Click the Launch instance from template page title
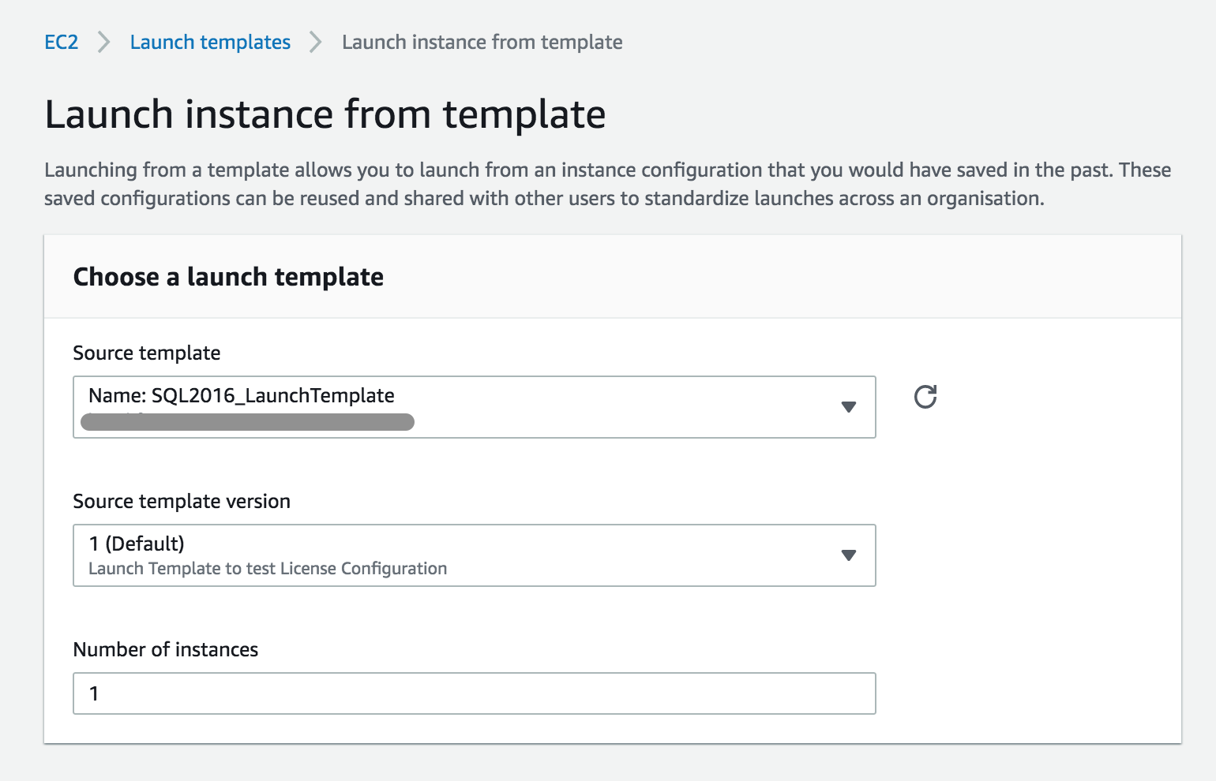This screenshot has width=1216, height=781. [x=325, y=114]
